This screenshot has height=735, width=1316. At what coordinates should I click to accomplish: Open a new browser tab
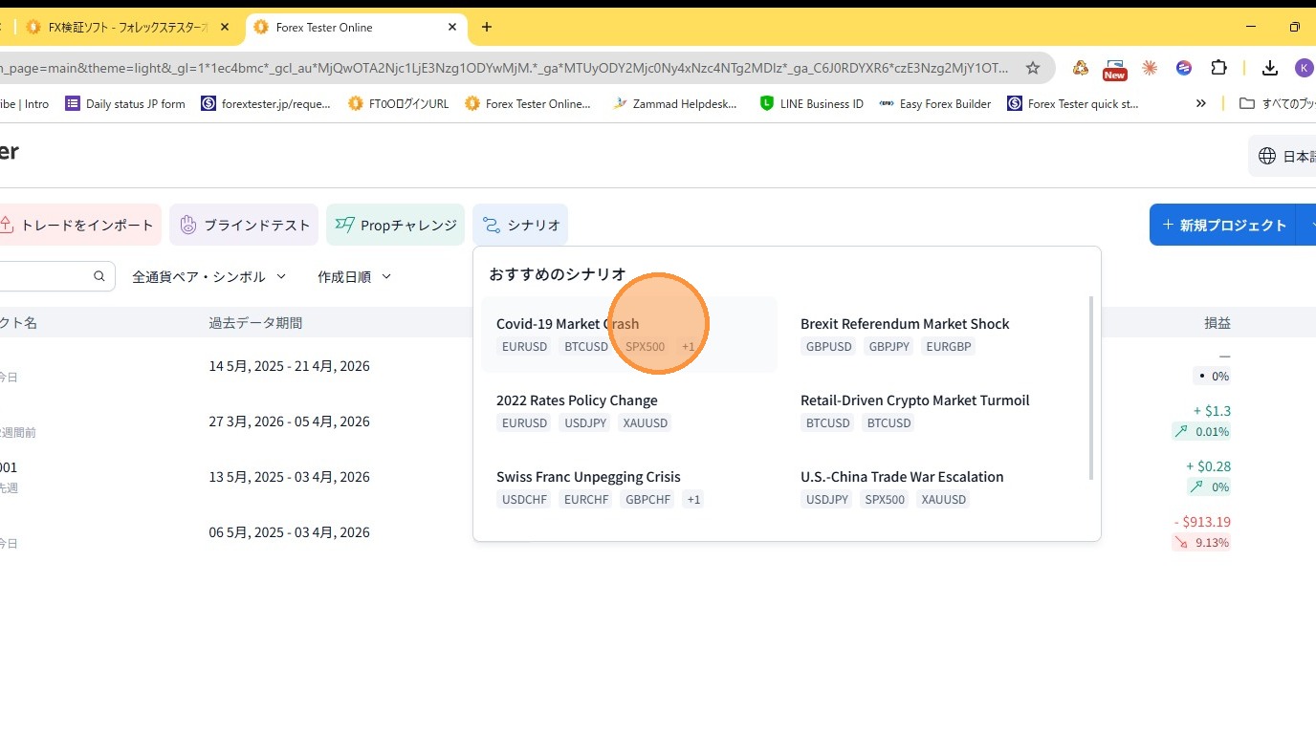point(487,27)
